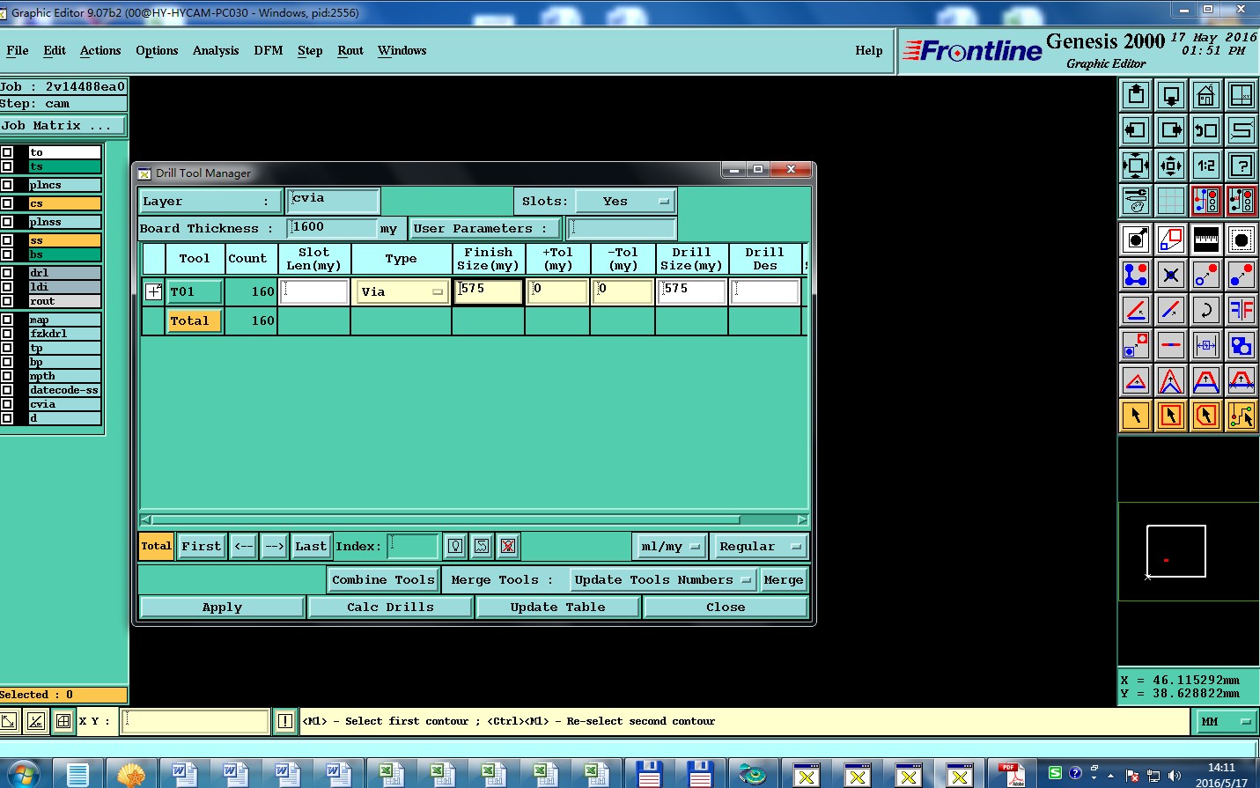
Task: Click the pan left arrow icon
Action: 1136,130
